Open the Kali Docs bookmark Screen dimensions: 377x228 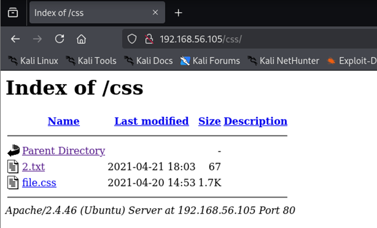click(x=148, y=61)
